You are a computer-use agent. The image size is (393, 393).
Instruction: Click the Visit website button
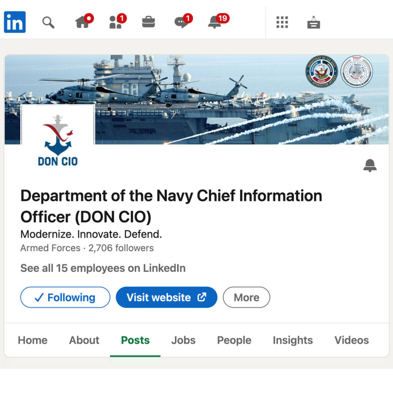pyautogui.click(x=167, y=297)
